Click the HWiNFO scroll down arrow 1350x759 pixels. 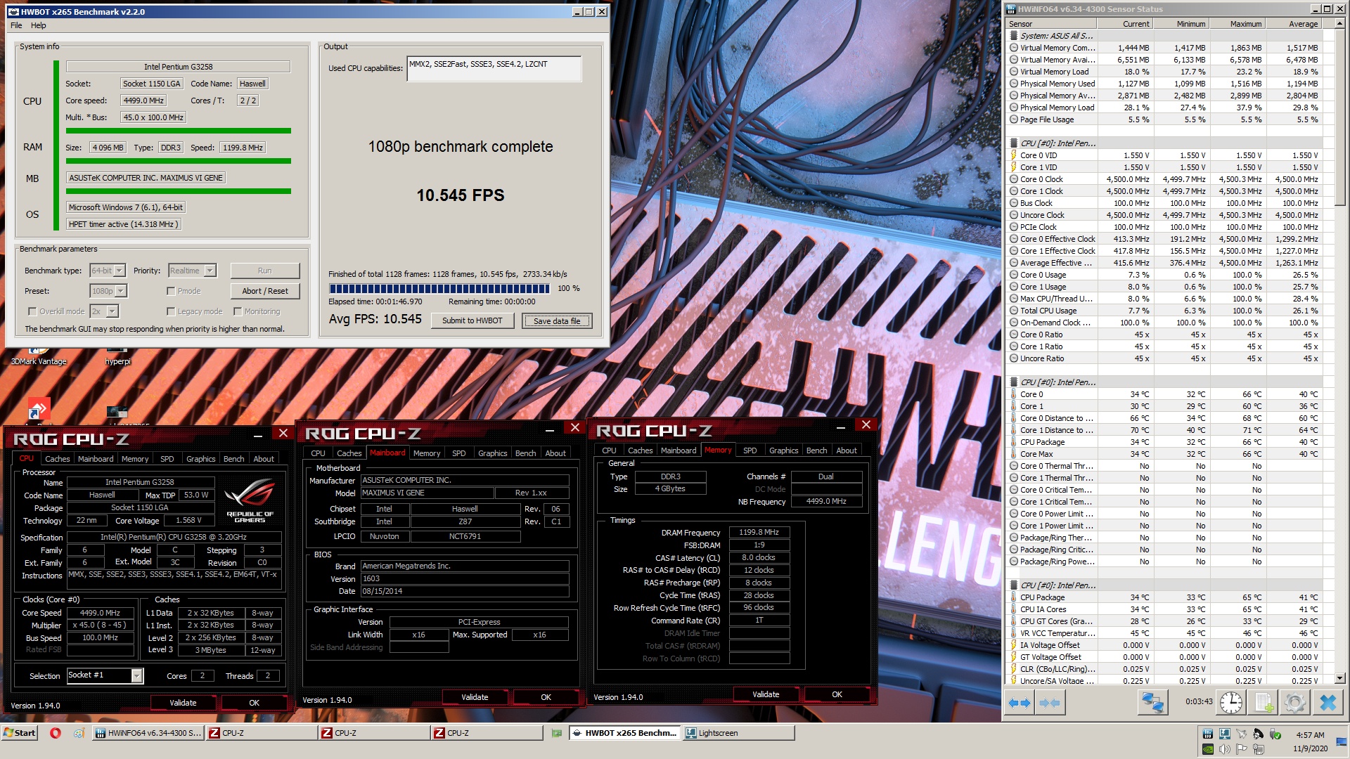1340,678
